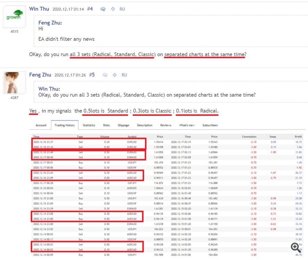Click the text 'EA didn't filter any news'

click(66, 39)
